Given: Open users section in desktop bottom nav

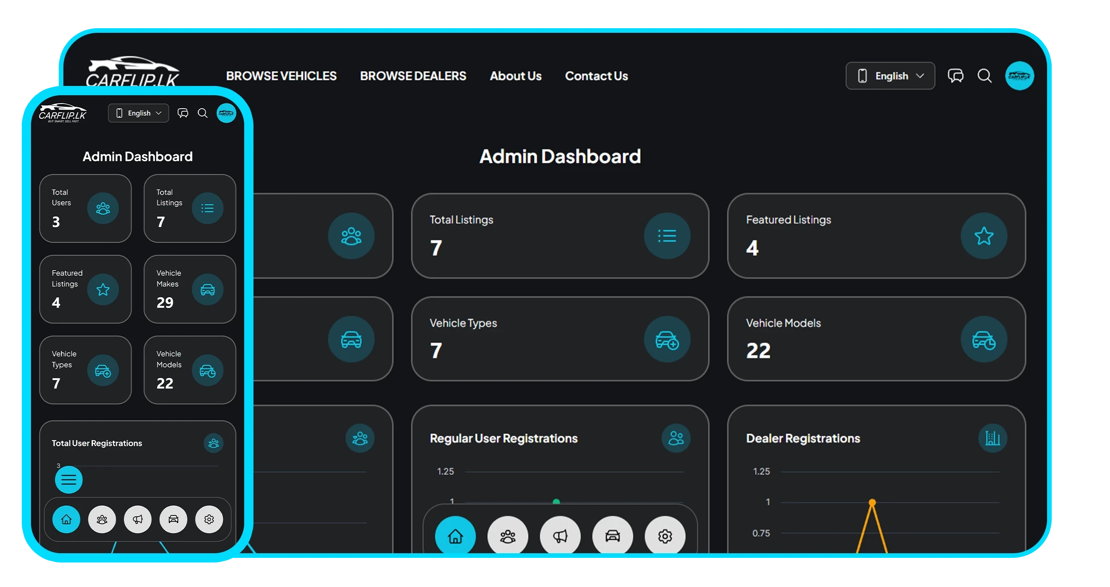Looking at the screenshot, I should (507, 536).
